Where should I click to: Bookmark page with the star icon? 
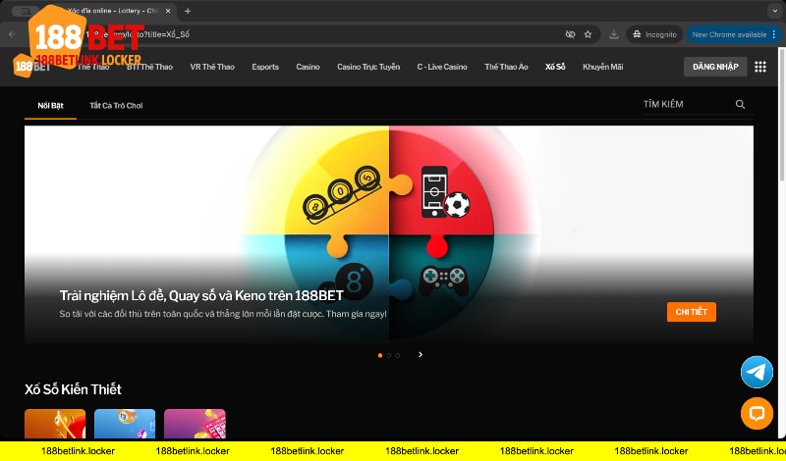[x=588, y=33]
